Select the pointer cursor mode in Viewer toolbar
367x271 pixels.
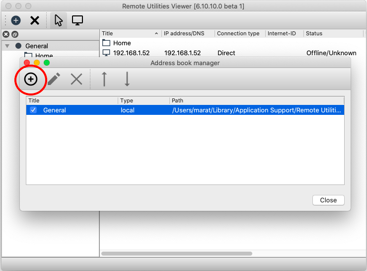(59, 20)
